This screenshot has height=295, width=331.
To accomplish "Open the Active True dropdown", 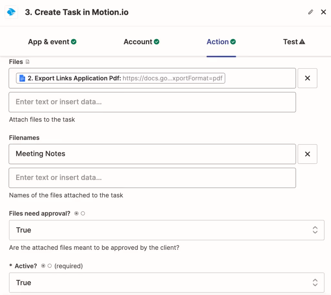I will 162,283.
